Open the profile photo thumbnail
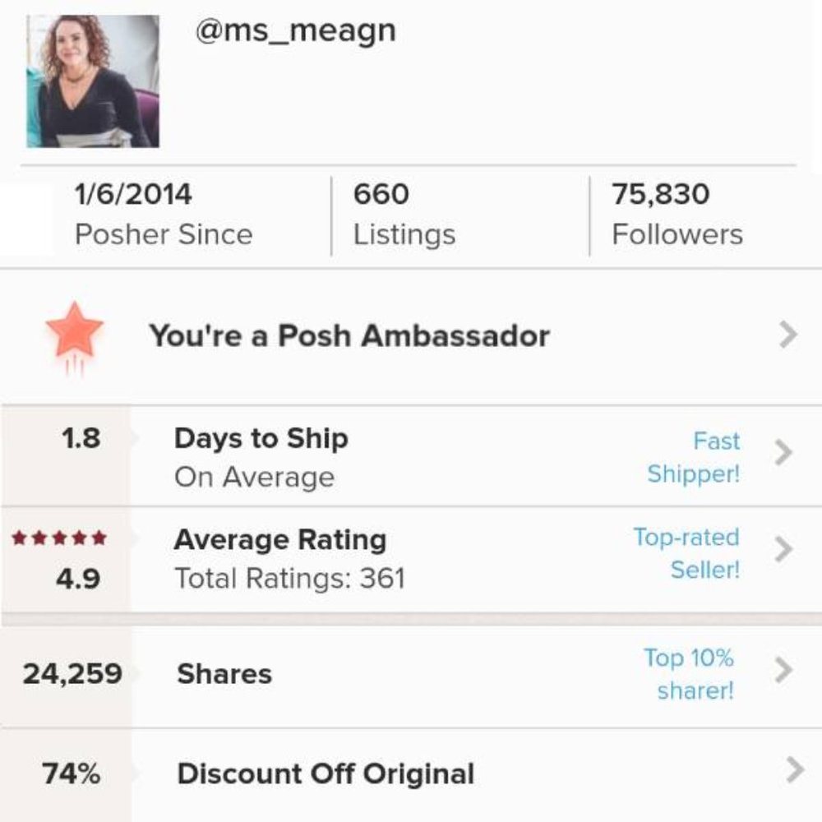 pos(93,81)
